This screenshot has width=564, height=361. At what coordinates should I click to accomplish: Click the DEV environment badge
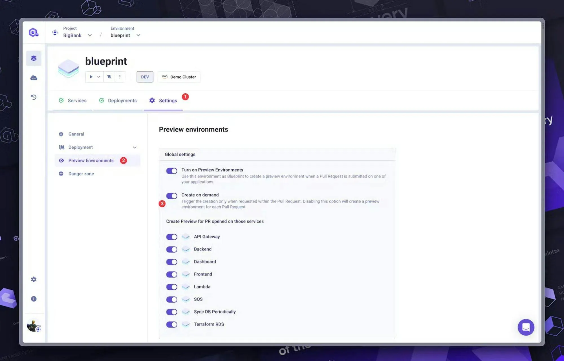coord(145,77)
